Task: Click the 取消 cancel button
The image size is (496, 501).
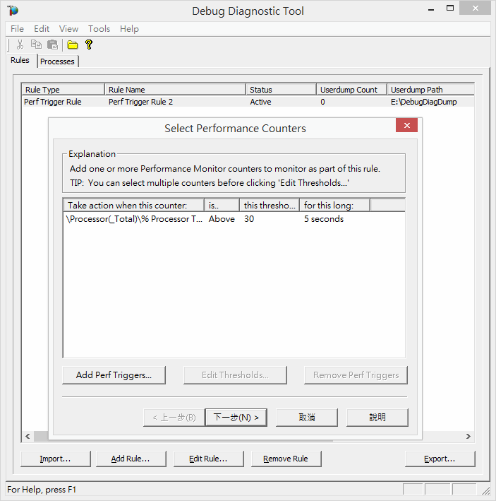Action: pos(307,418)
